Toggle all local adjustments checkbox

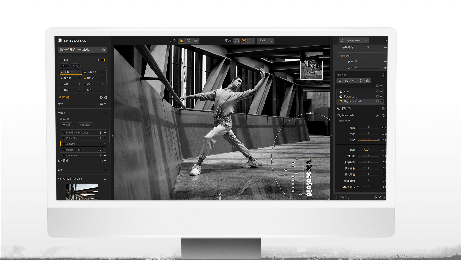coord(381,86)
